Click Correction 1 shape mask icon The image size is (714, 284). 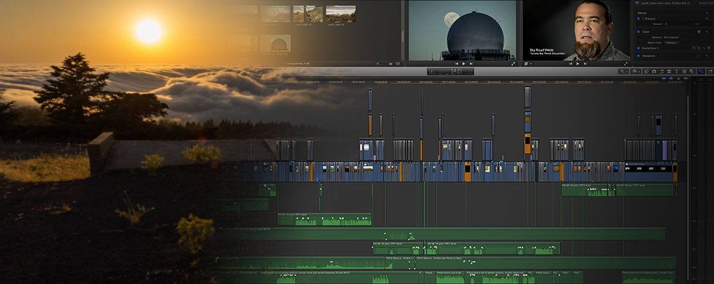[x=699, y=48]
